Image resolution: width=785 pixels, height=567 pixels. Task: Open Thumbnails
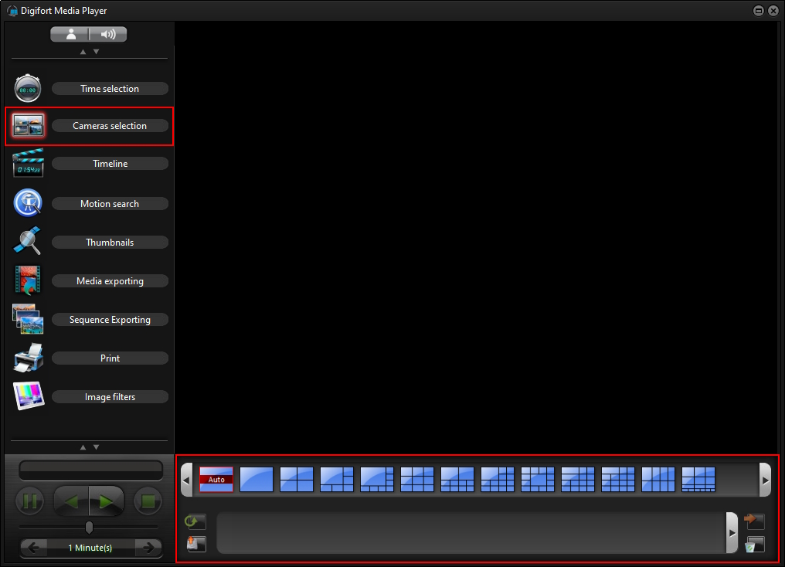click(110, 243)
